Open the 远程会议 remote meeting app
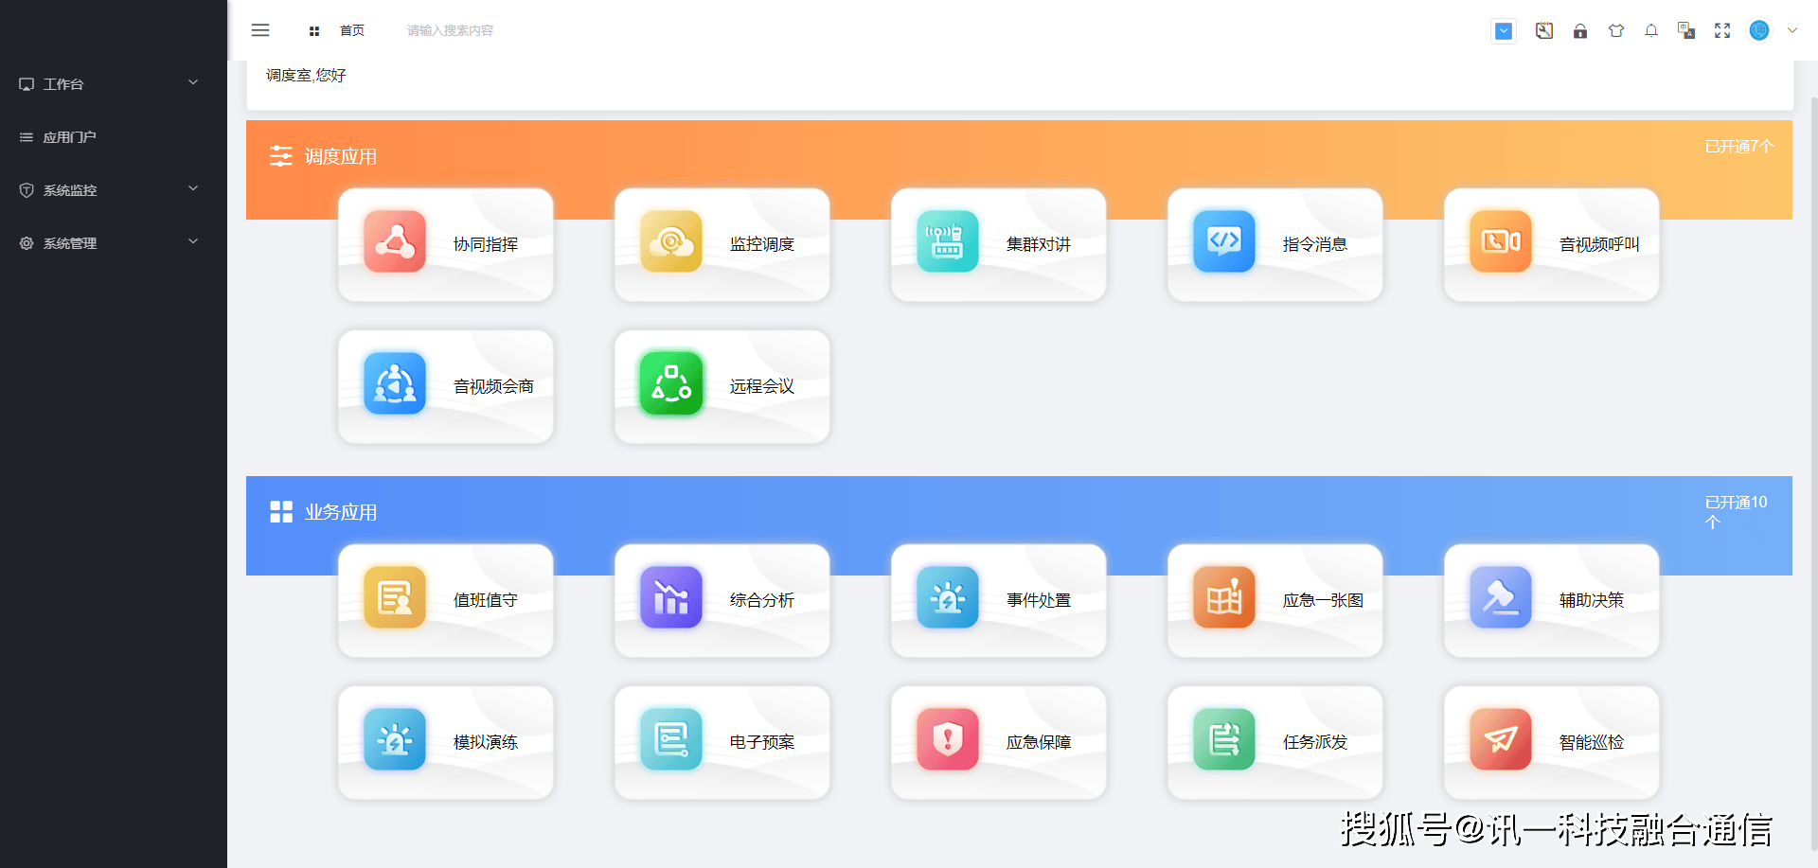 [x=671, y=384]
